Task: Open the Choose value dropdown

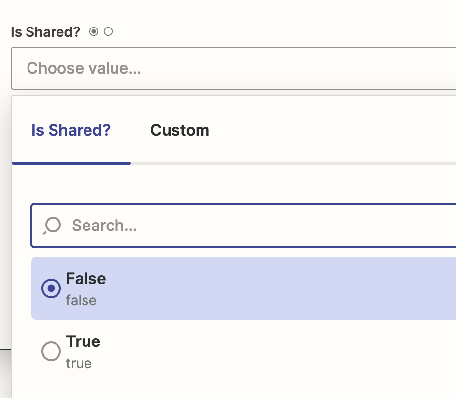Action: pos(233,68)
